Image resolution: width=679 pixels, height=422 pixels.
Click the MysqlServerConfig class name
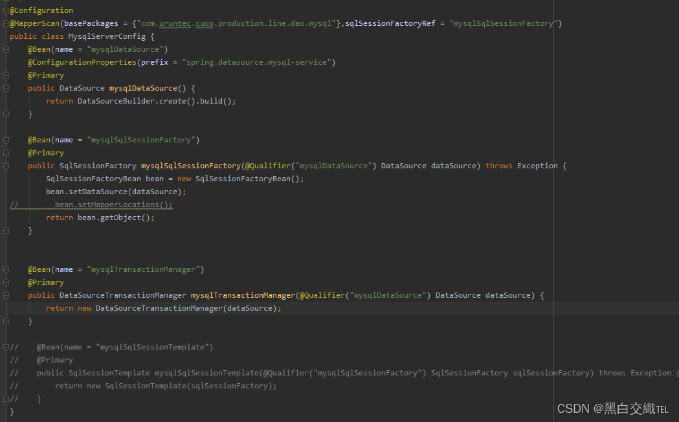tap(107, 36)
